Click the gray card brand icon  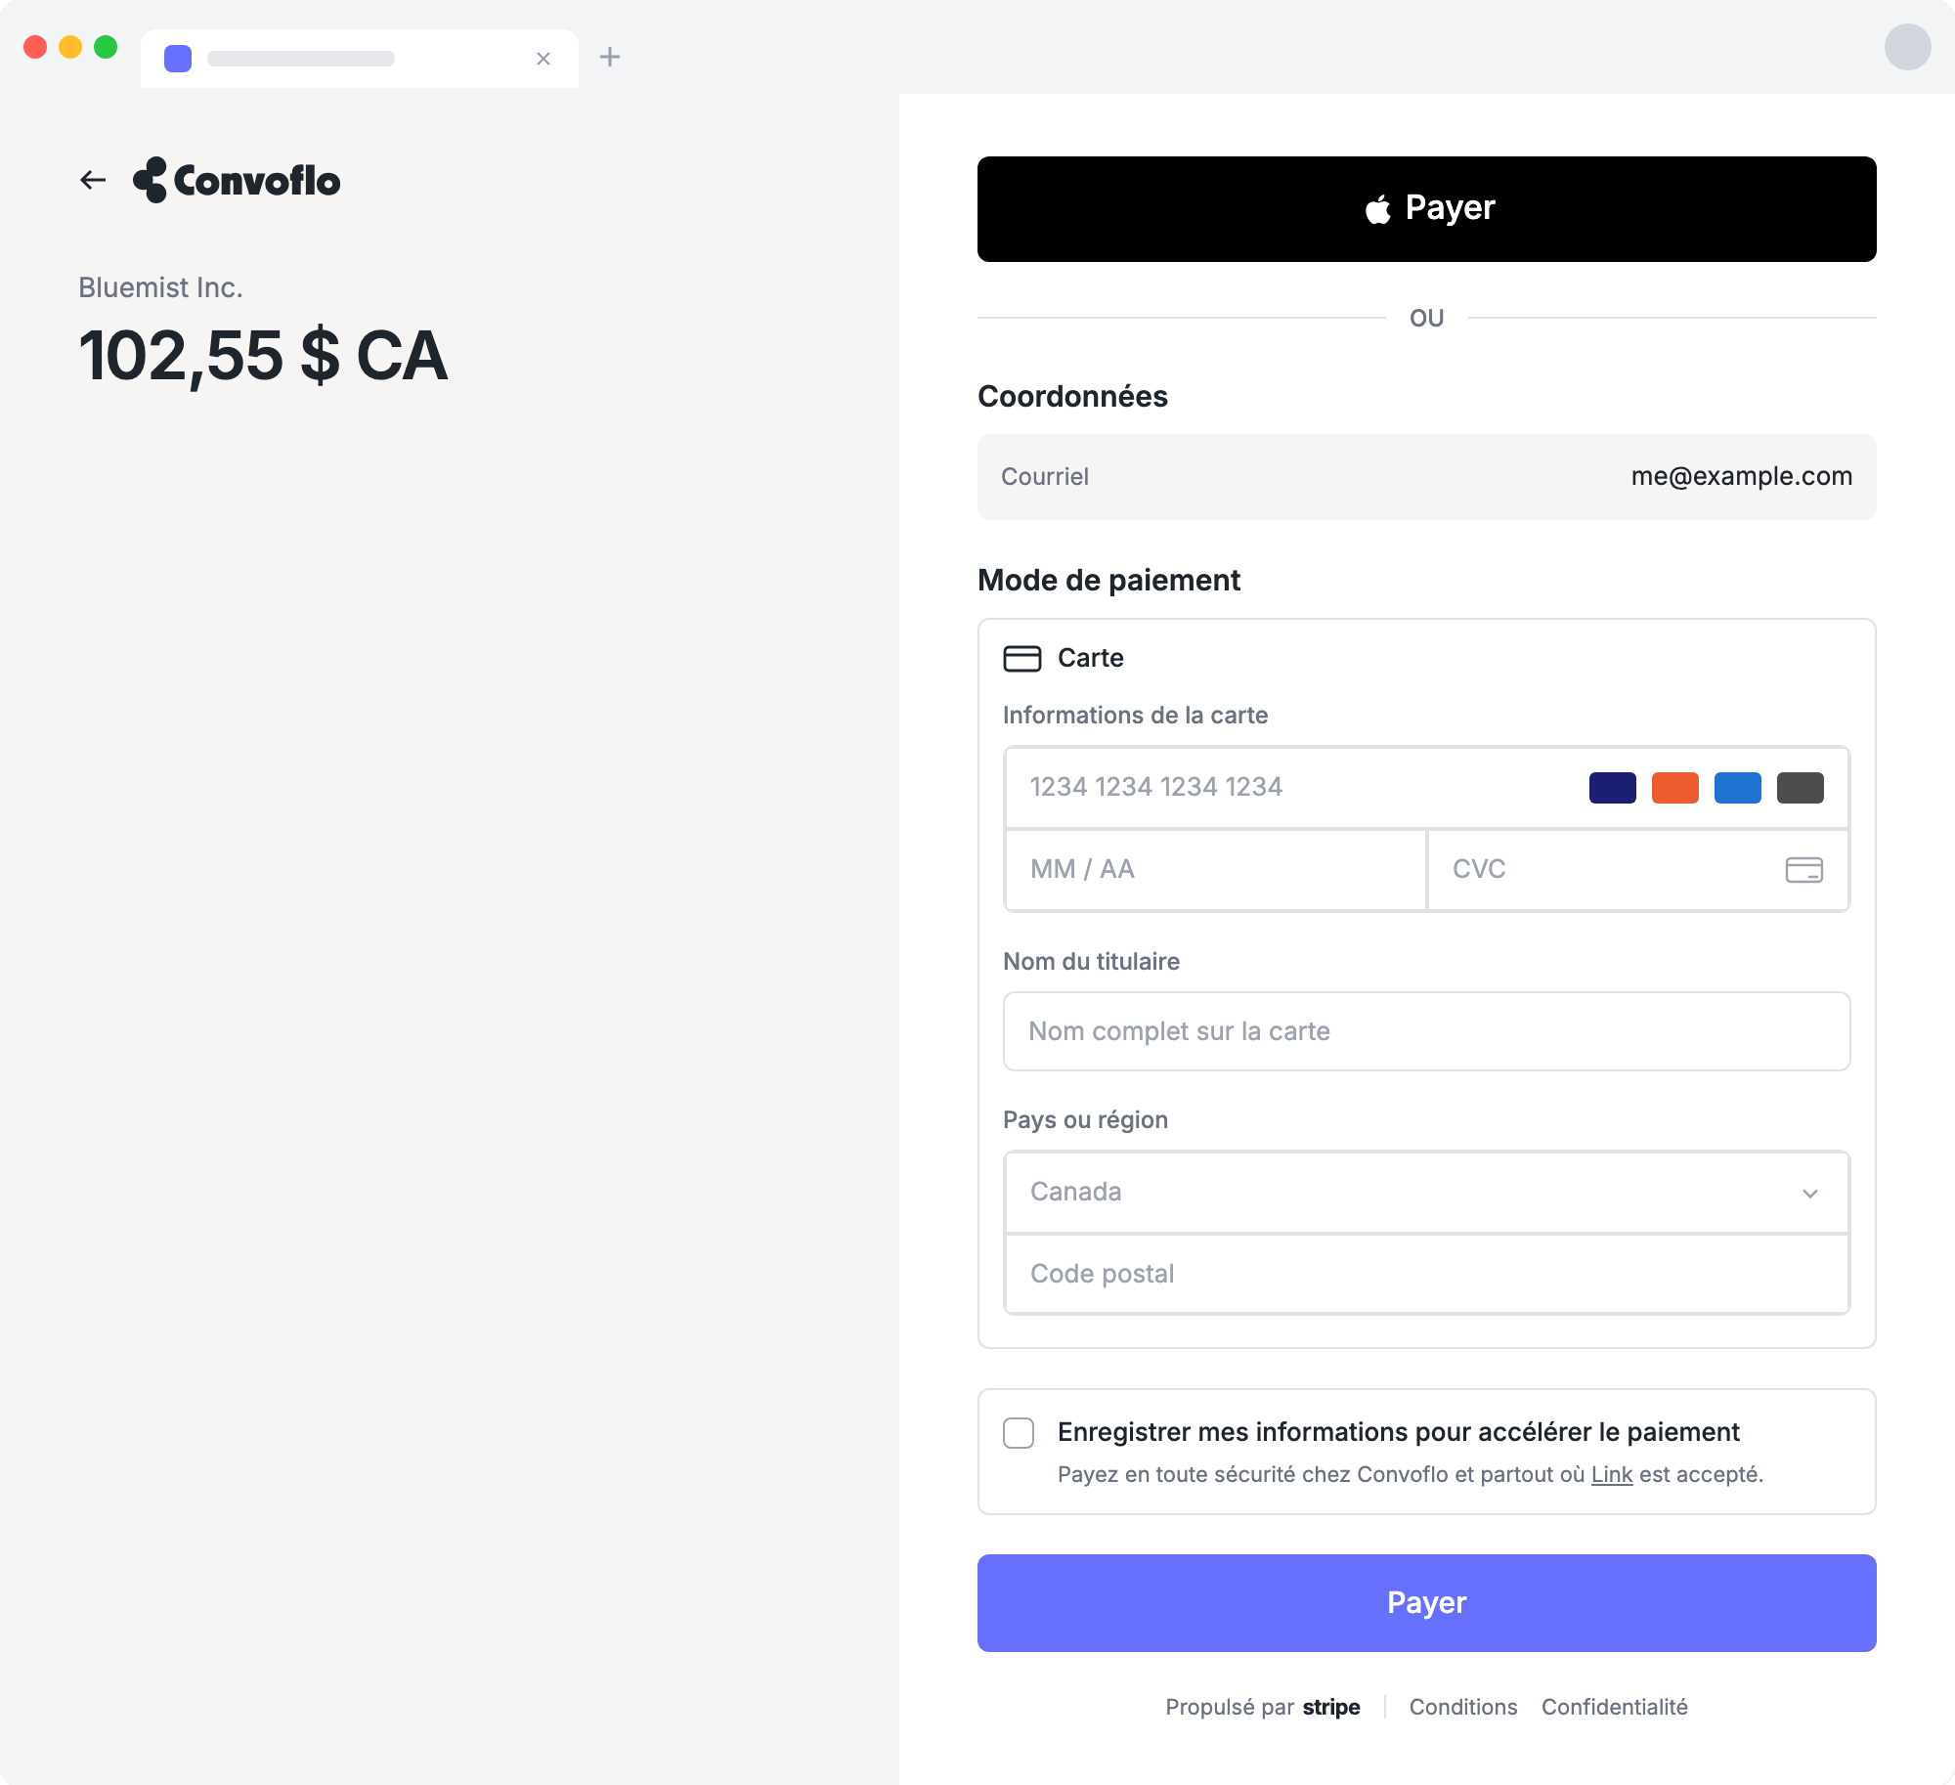1801,788
